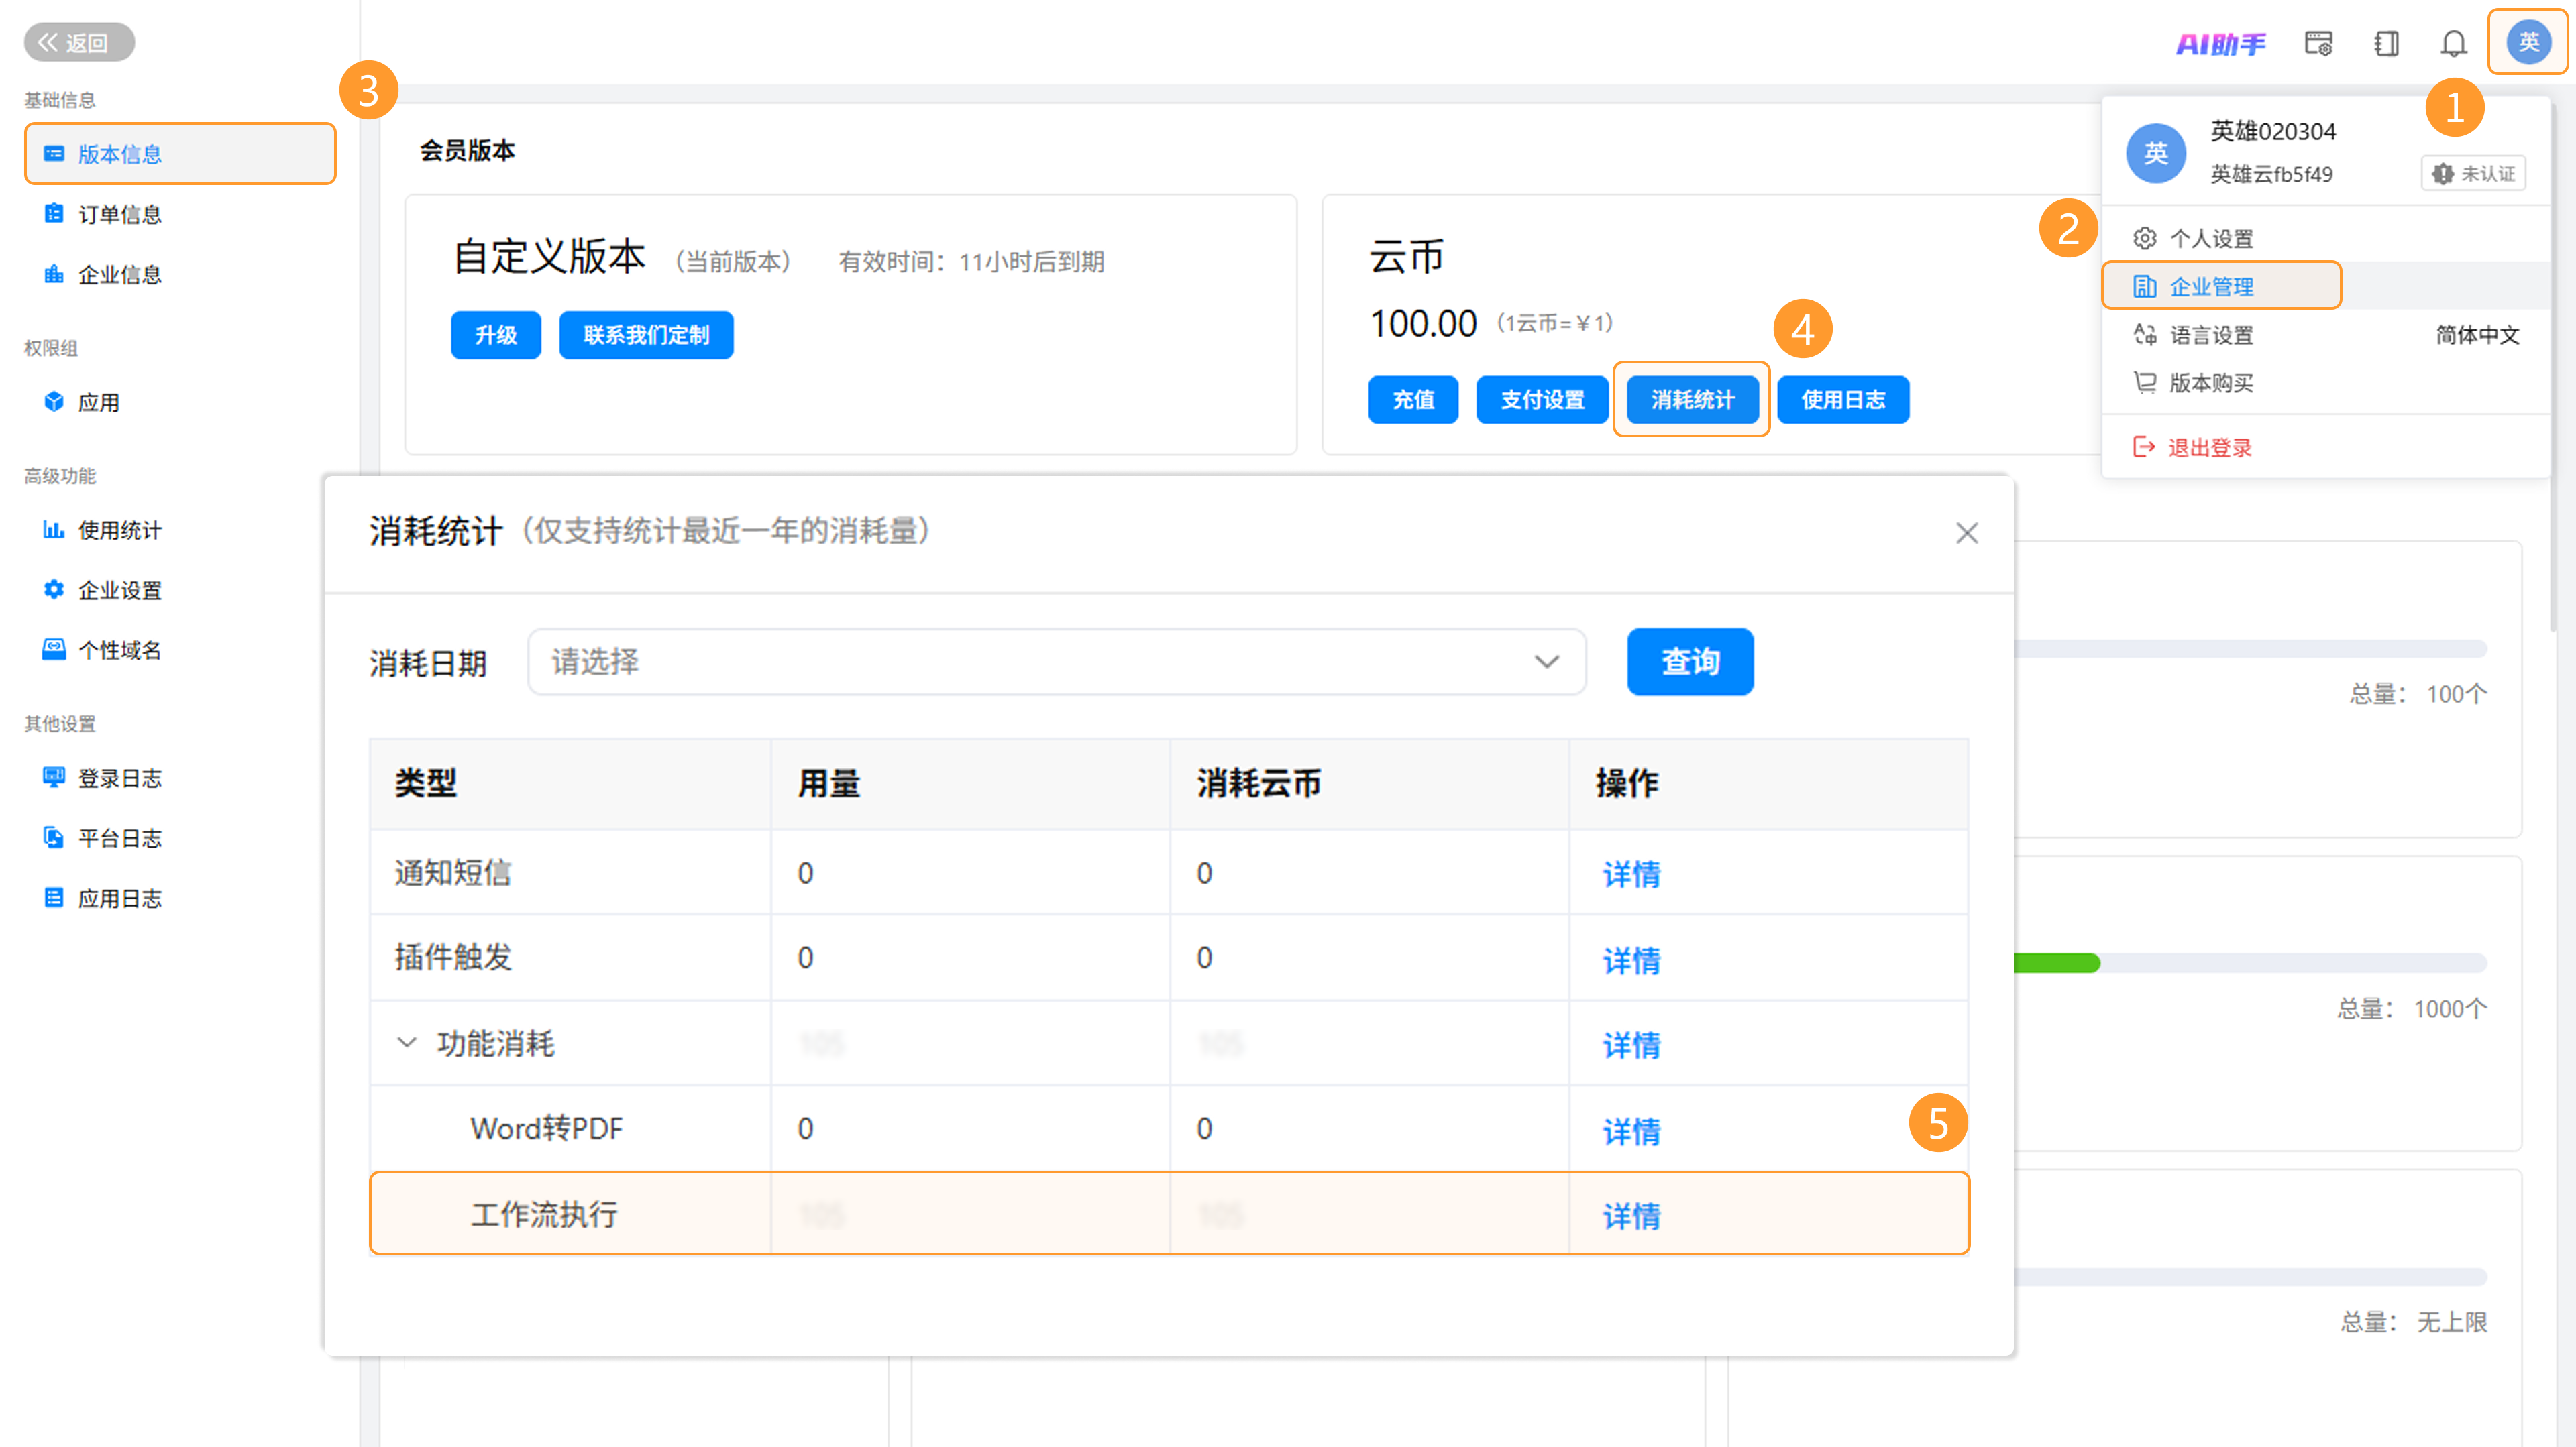Image resolution: width=2576 pixels, height=1447 pixels.
Task: Click the 使用统计 chart icon in sidebar
Action: pos(53,530)
